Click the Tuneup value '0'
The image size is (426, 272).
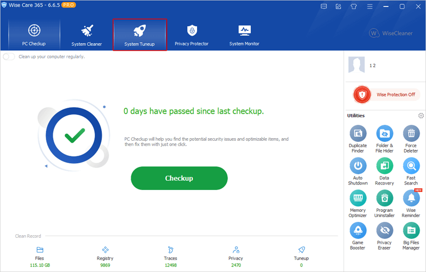[301, 265]
